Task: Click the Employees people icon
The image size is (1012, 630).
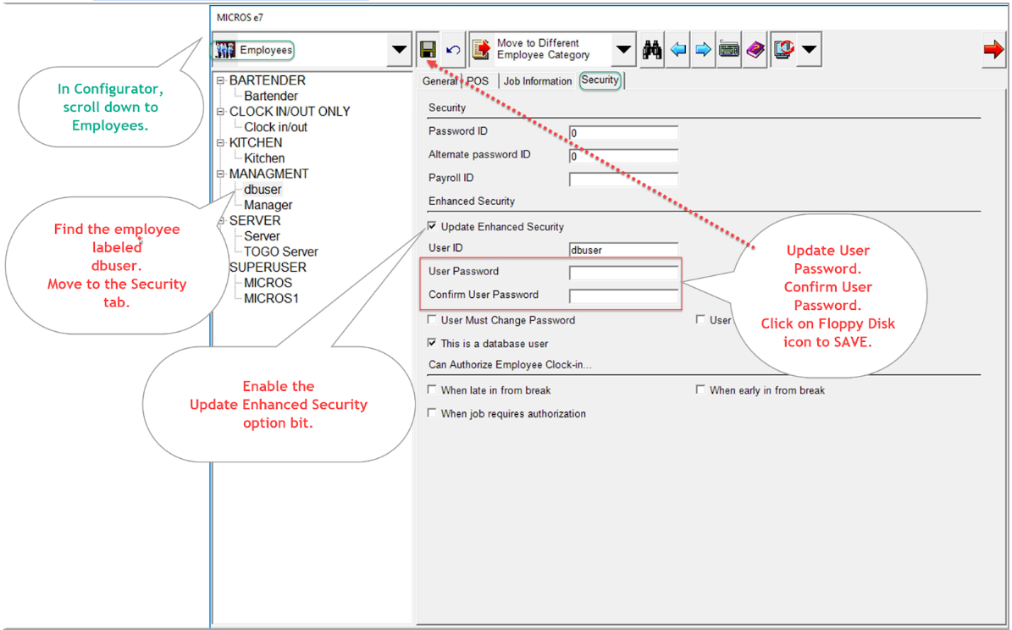Action: [225, 50]
